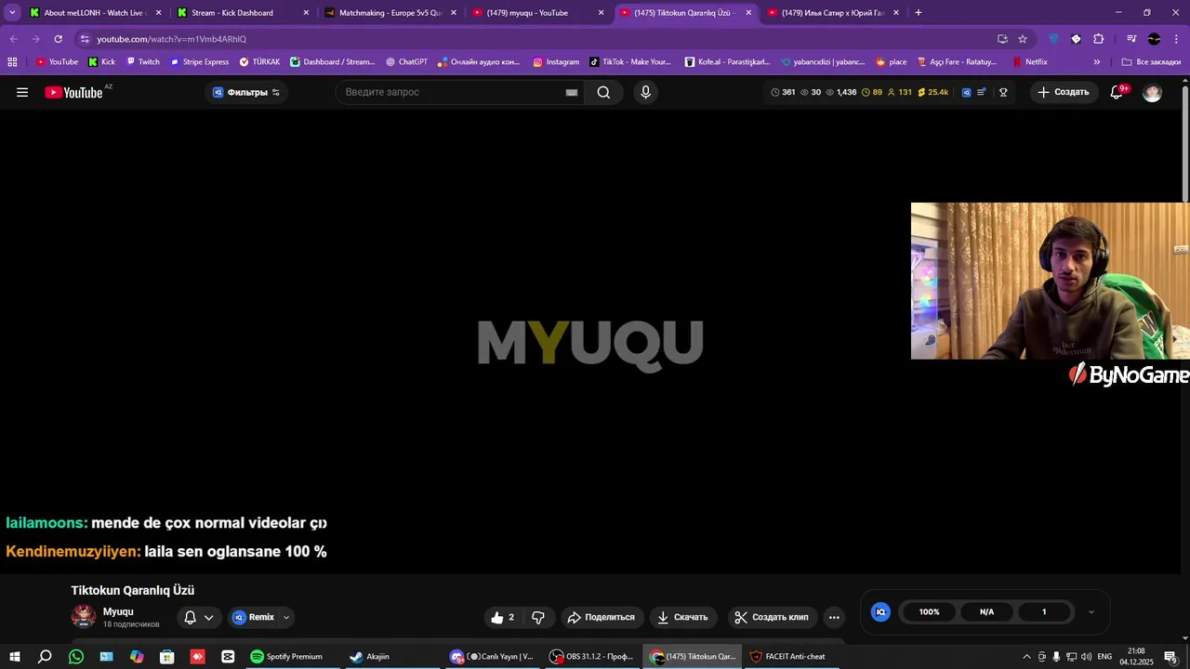Open the blue shield extension
The width and height of the screenshot is (1190, 669).
[1053, 39]
